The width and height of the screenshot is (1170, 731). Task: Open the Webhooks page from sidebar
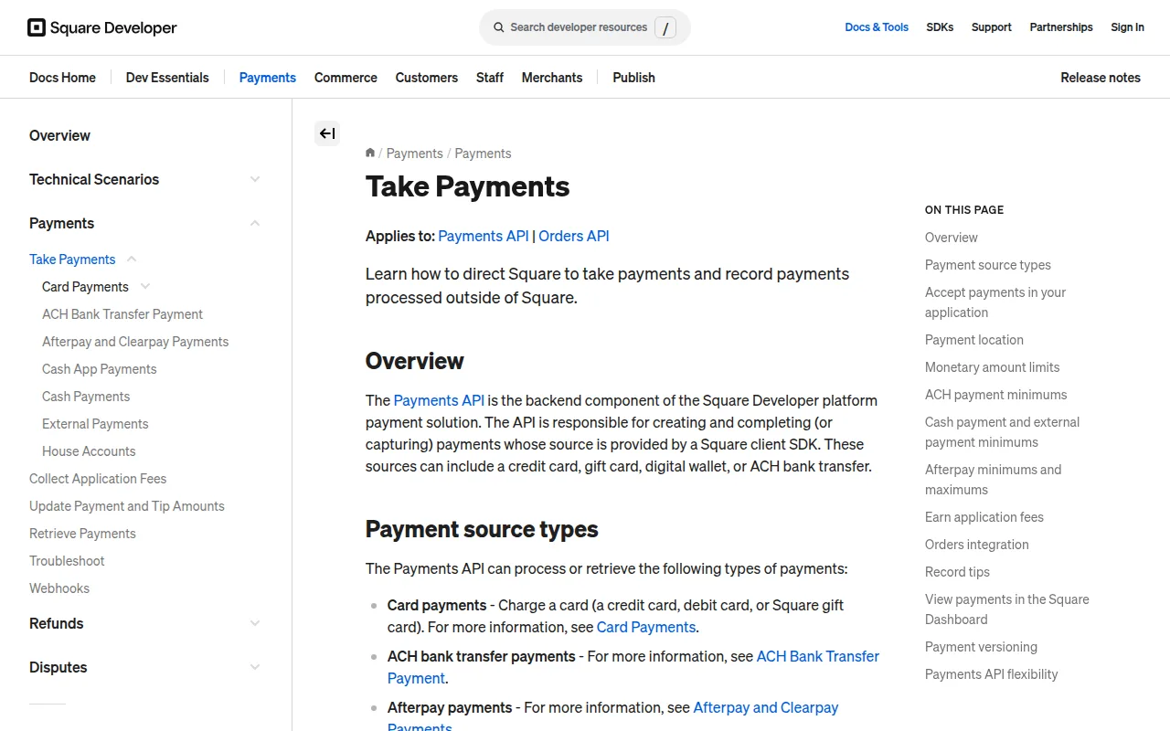pyautogui.click(x=58, y=588)
